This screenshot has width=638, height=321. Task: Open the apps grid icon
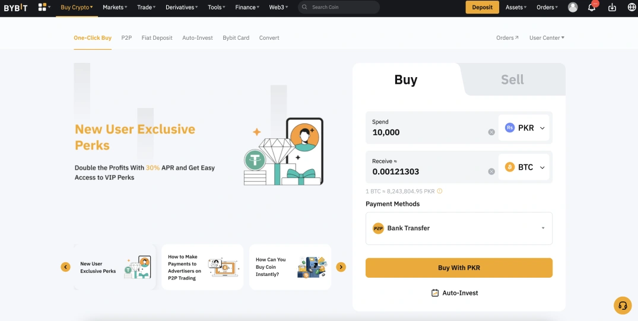(x=42, y=7)
